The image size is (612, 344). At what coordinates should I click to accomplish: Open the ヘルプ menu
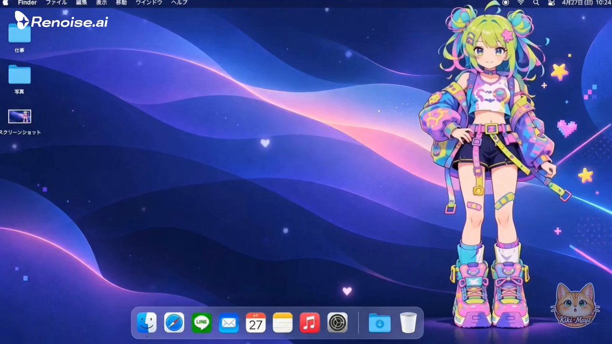coord(179,3)
